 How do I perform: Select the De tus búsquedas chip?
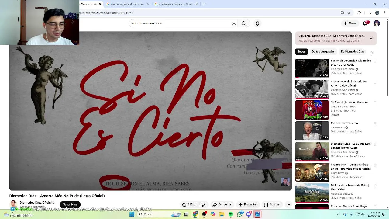pos(323,51)
